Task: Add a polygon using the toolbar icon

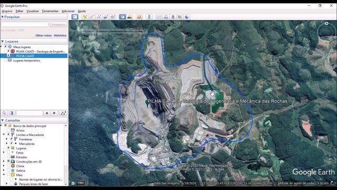Action: pos(92,17)
